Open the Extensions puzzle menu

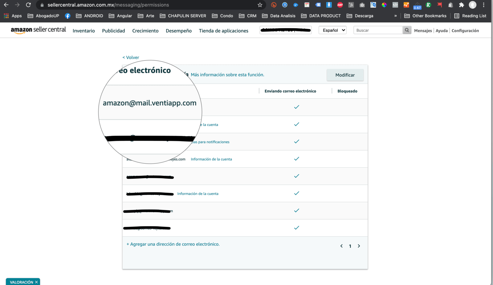(x=461, y=5)
